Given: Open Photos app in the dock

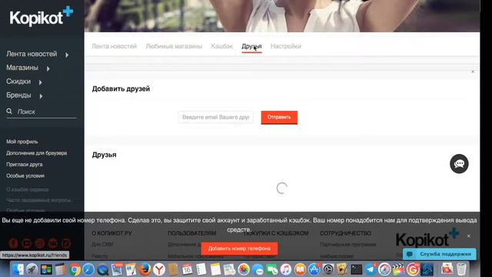Looking at the screenshot, I should [244, 269].
